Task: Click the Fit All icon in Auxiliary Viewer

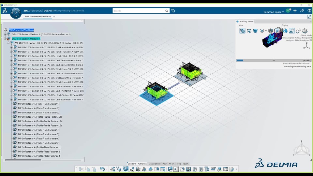Action: (249, 31)
